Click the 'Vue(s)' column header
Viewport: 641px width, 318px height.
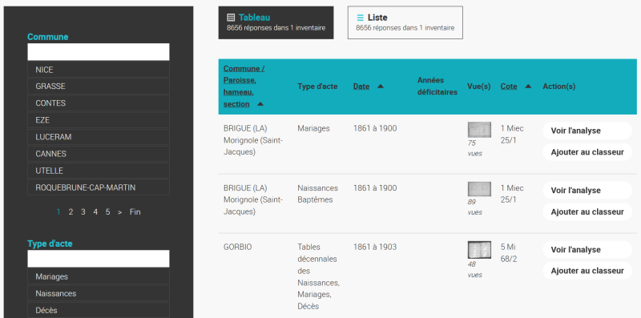pos(478,87)
